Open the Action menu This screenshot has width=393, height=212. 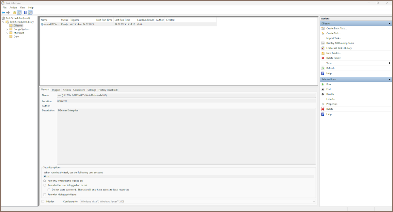13,8
